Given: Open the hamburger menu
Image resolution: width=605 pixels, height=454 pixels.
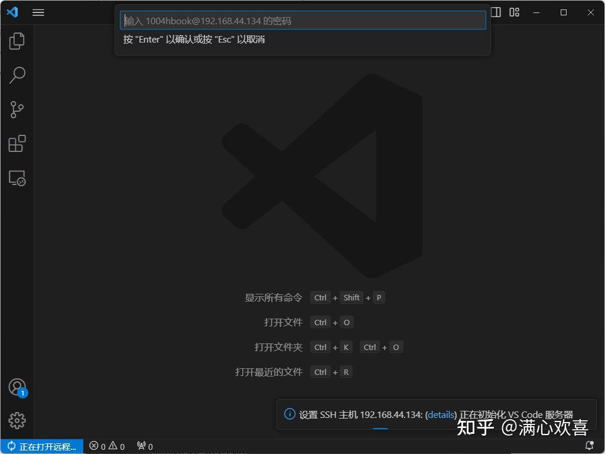Looking at the screenshot, I should (x=38, y=12).
